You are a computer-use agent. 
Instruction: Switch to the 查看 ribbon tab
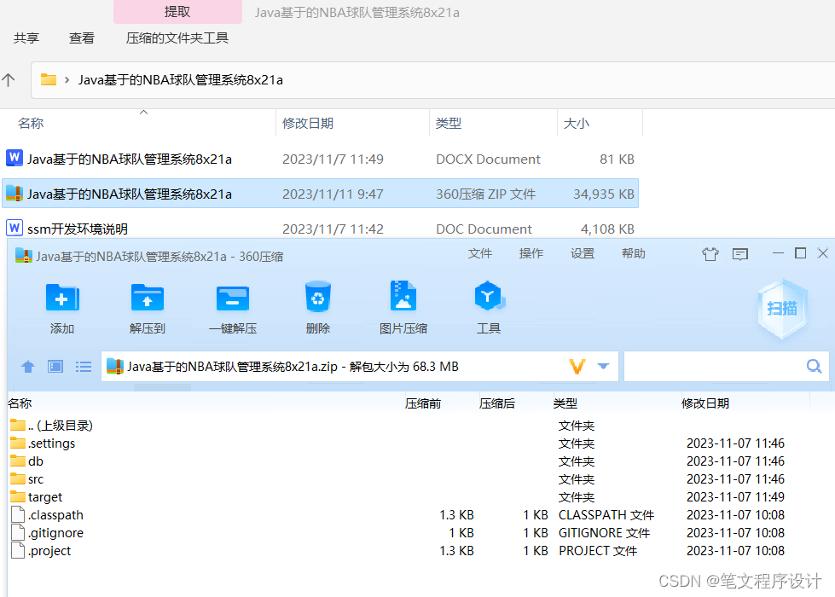(81, 38)
